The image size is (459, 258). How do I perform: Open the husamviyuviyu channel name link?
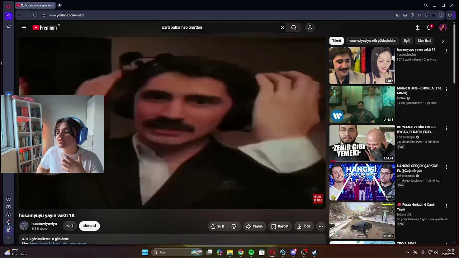44,224
